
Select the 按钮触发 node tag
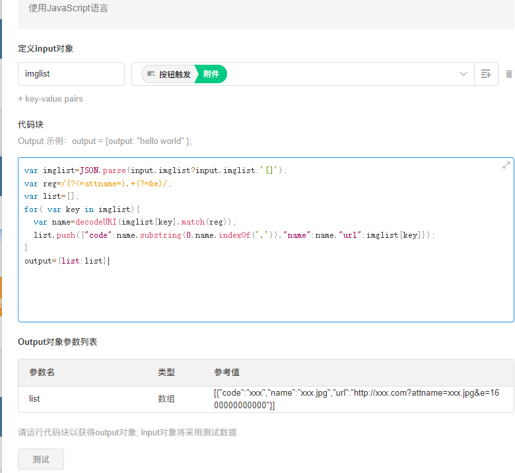[174, 74]
